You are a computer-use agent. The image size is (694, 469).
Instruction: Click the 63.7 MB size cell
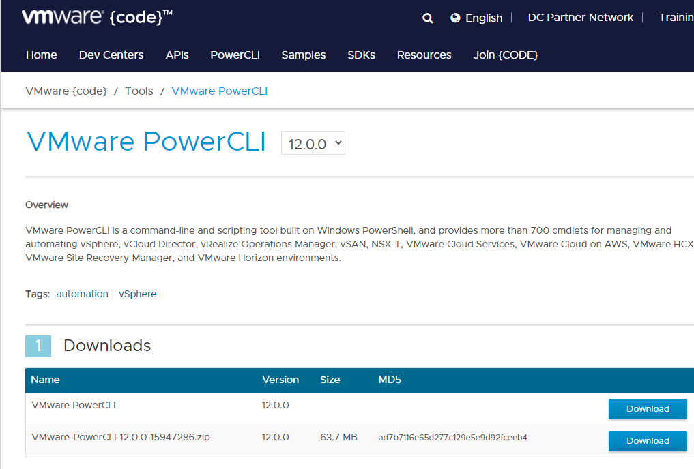click(338, 437)
